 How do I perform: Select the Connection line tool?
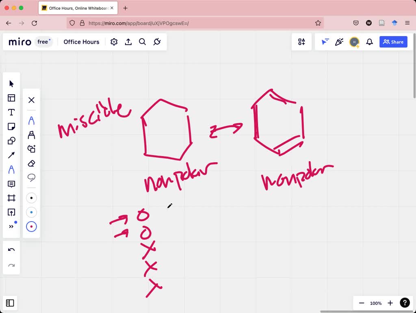11,155
